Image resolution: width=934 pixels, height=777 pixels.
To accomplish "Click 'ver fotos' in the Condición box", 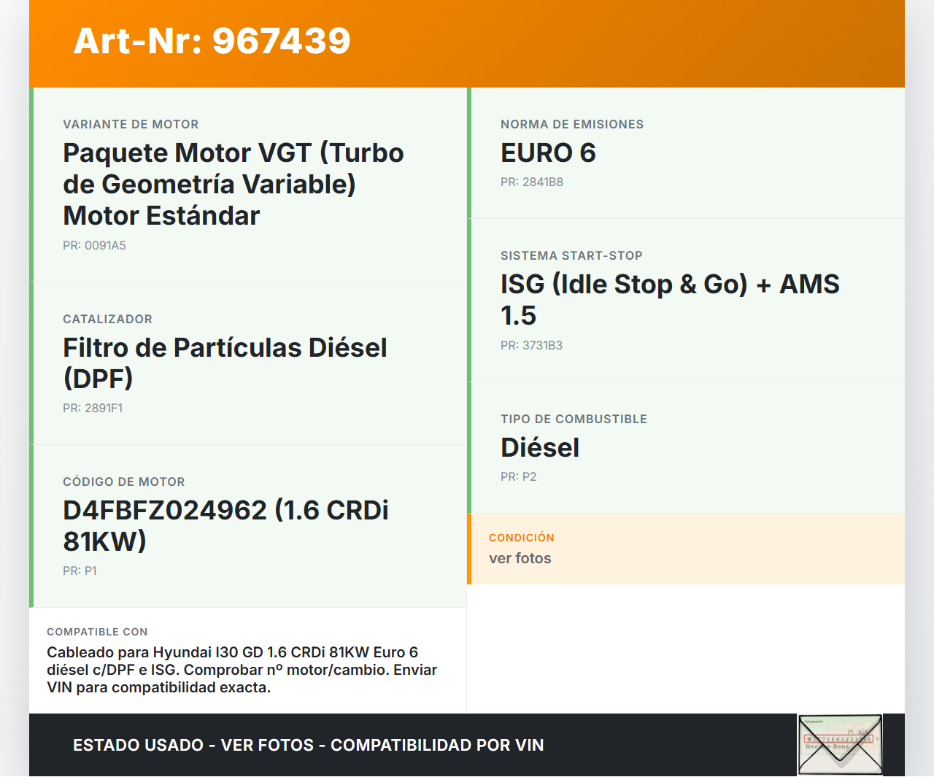I will (520, 559).
